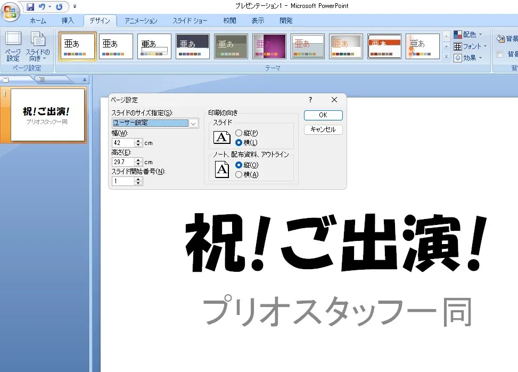Apply the dark purple theme thumbnail

coord(269,46)
